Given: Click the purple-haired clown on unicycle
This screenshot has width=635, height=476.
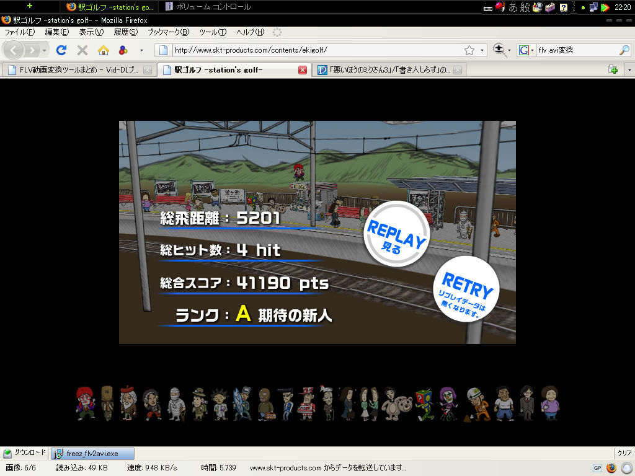Looking at the screenshot, I should pos(448,403).
